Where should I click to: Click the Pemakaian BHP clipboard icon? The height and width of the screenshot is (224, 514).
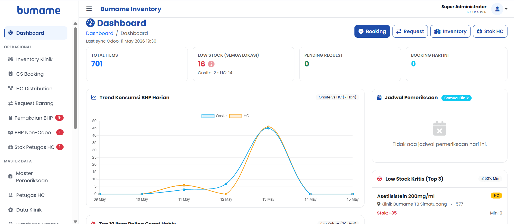point(11,118)
